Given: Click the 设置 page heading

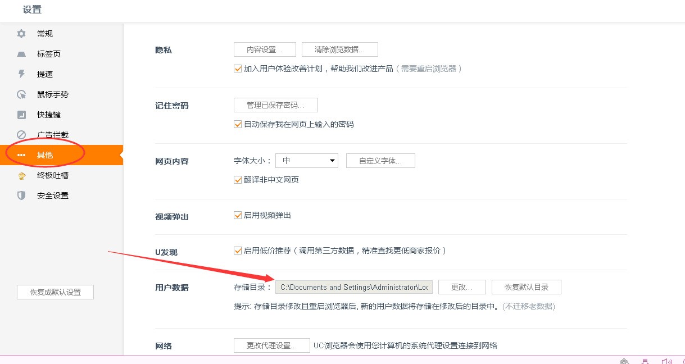Looking at the screenshot, I should coord(32,10).
